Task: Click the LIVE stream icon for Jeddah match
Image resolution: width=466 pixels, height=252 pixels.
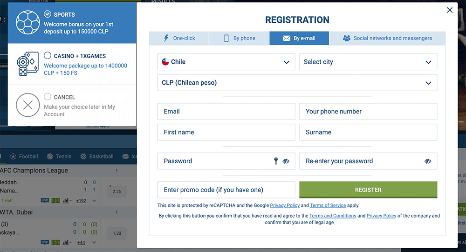Action: tap(45, 200)
